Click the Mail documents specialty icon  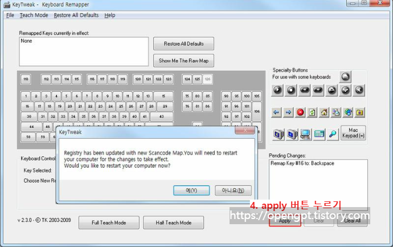pos(336,112)
